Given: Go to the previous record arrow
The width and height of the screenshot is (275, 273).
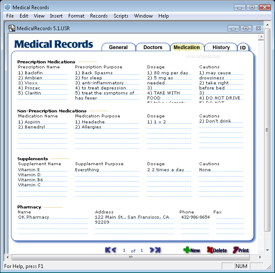Looking at the screenshot, I should (x=114, y=250).
